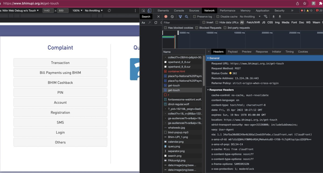
Task: Choose the Registration complaint option
Action: click(x=60, y=113)
